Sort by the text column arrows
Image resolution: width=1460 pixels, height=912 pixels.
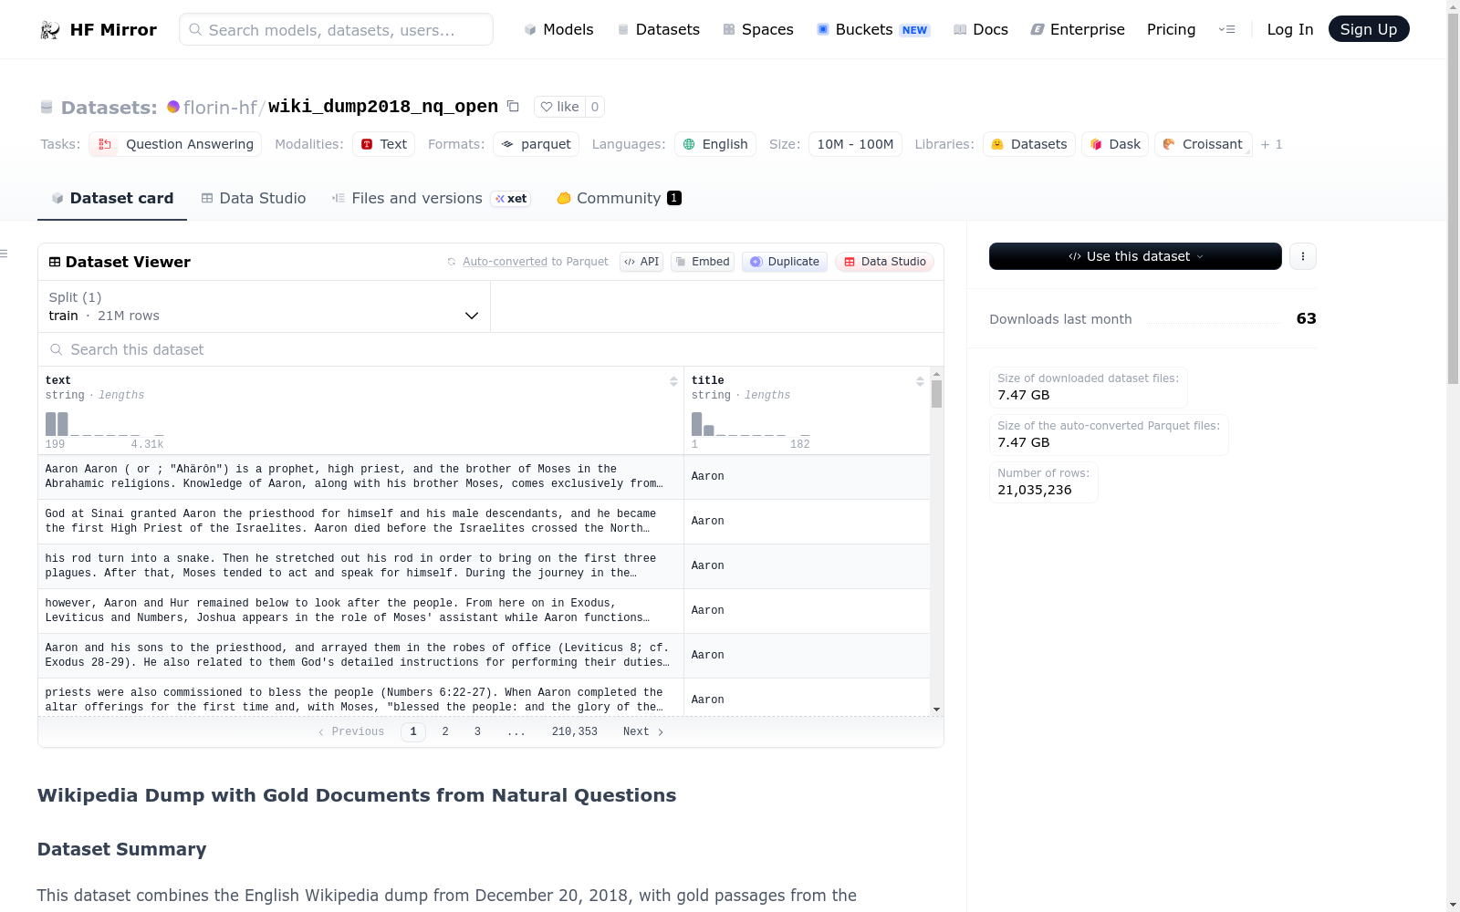pyautogui.click(x=673, y=381)
